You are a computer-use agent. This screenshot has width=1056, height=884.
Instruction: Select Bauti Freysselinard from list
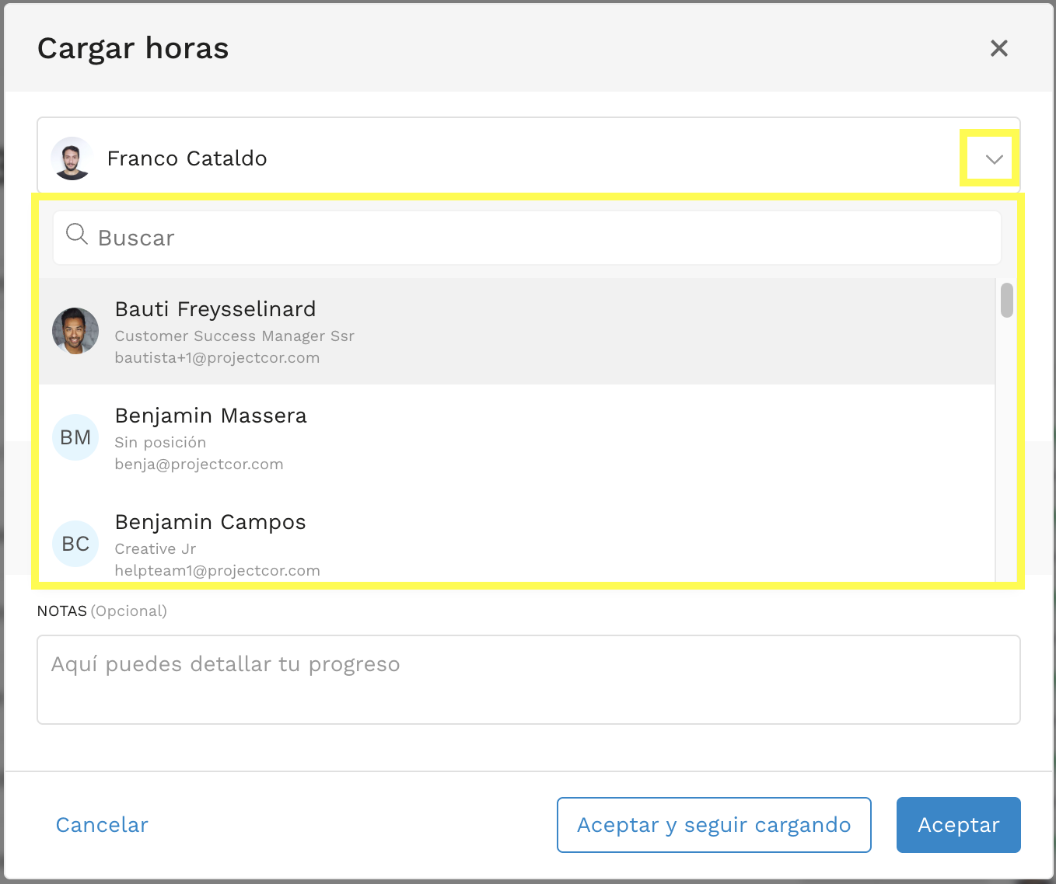pyautogui.click(x=517, y=332)
